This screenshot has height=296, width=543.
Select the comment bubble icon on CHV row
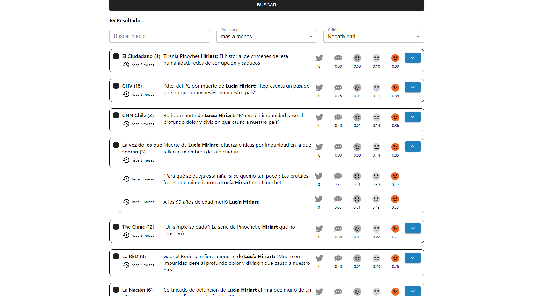338,88
